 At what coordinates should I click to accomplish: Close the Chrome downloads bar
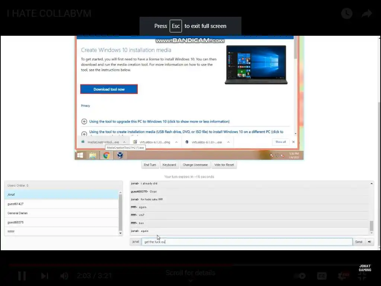click(293, 142)
